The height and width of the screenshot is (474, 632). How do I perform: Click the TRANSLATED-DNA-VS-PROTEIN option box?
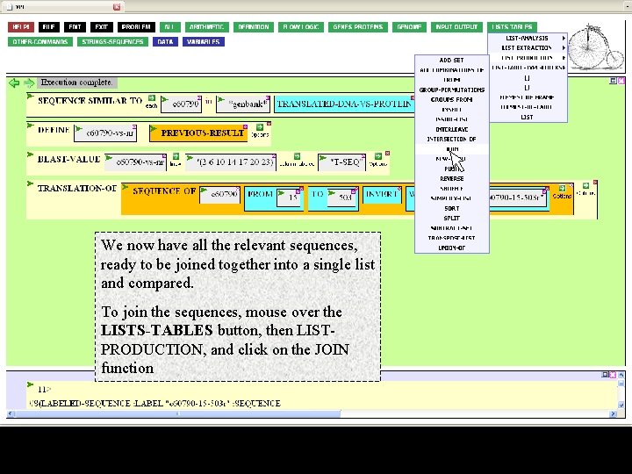pyautogui.click(x=344, y=104)
